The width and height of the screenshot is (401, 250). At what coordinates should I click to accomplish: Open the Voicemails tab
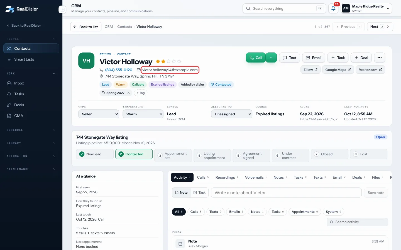tap(256, 177)
